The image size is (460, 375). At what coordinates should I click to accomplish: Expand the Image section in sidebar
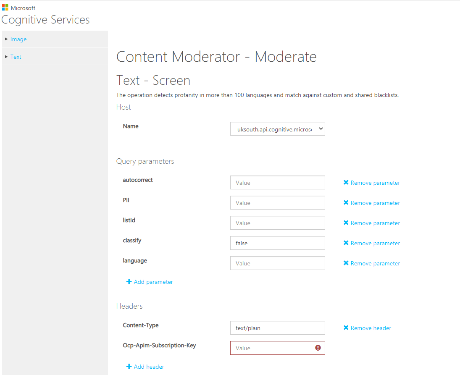click(x=18, y=39)
